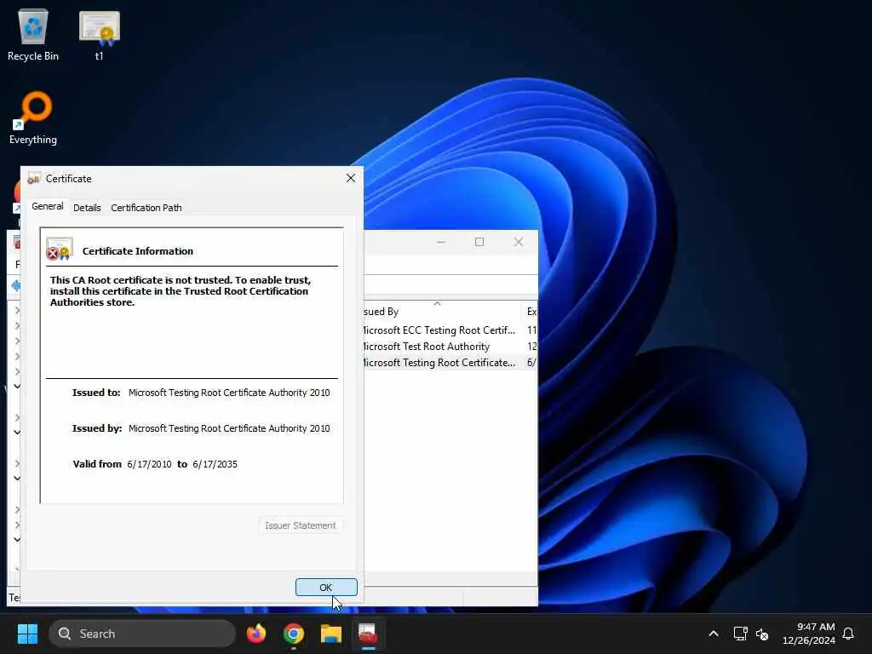Launch Google Chrome from the taskbar
The height and width of the screenshot is (654, 872).
point(294,634)
